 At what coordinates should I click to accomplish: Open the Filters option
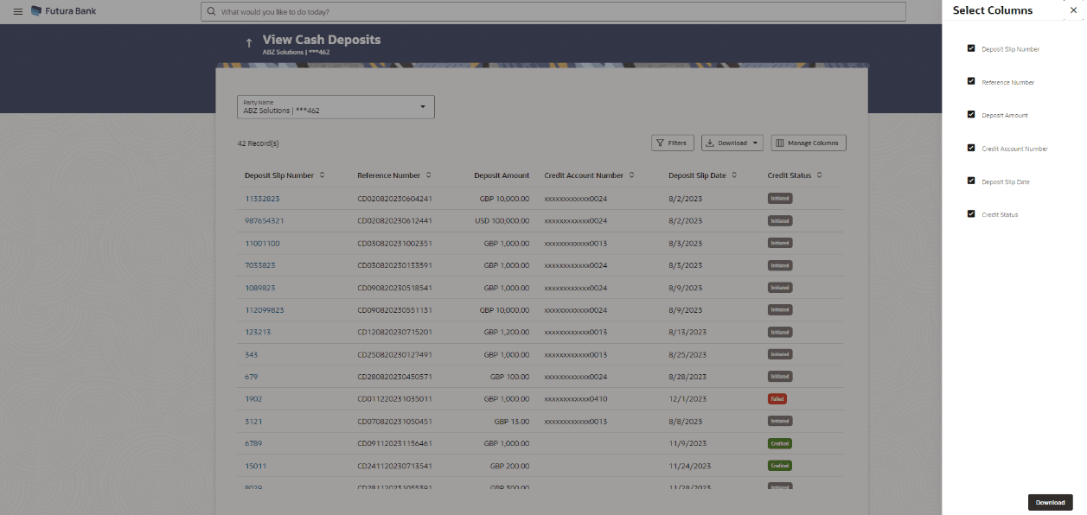(x=672, y=143)
